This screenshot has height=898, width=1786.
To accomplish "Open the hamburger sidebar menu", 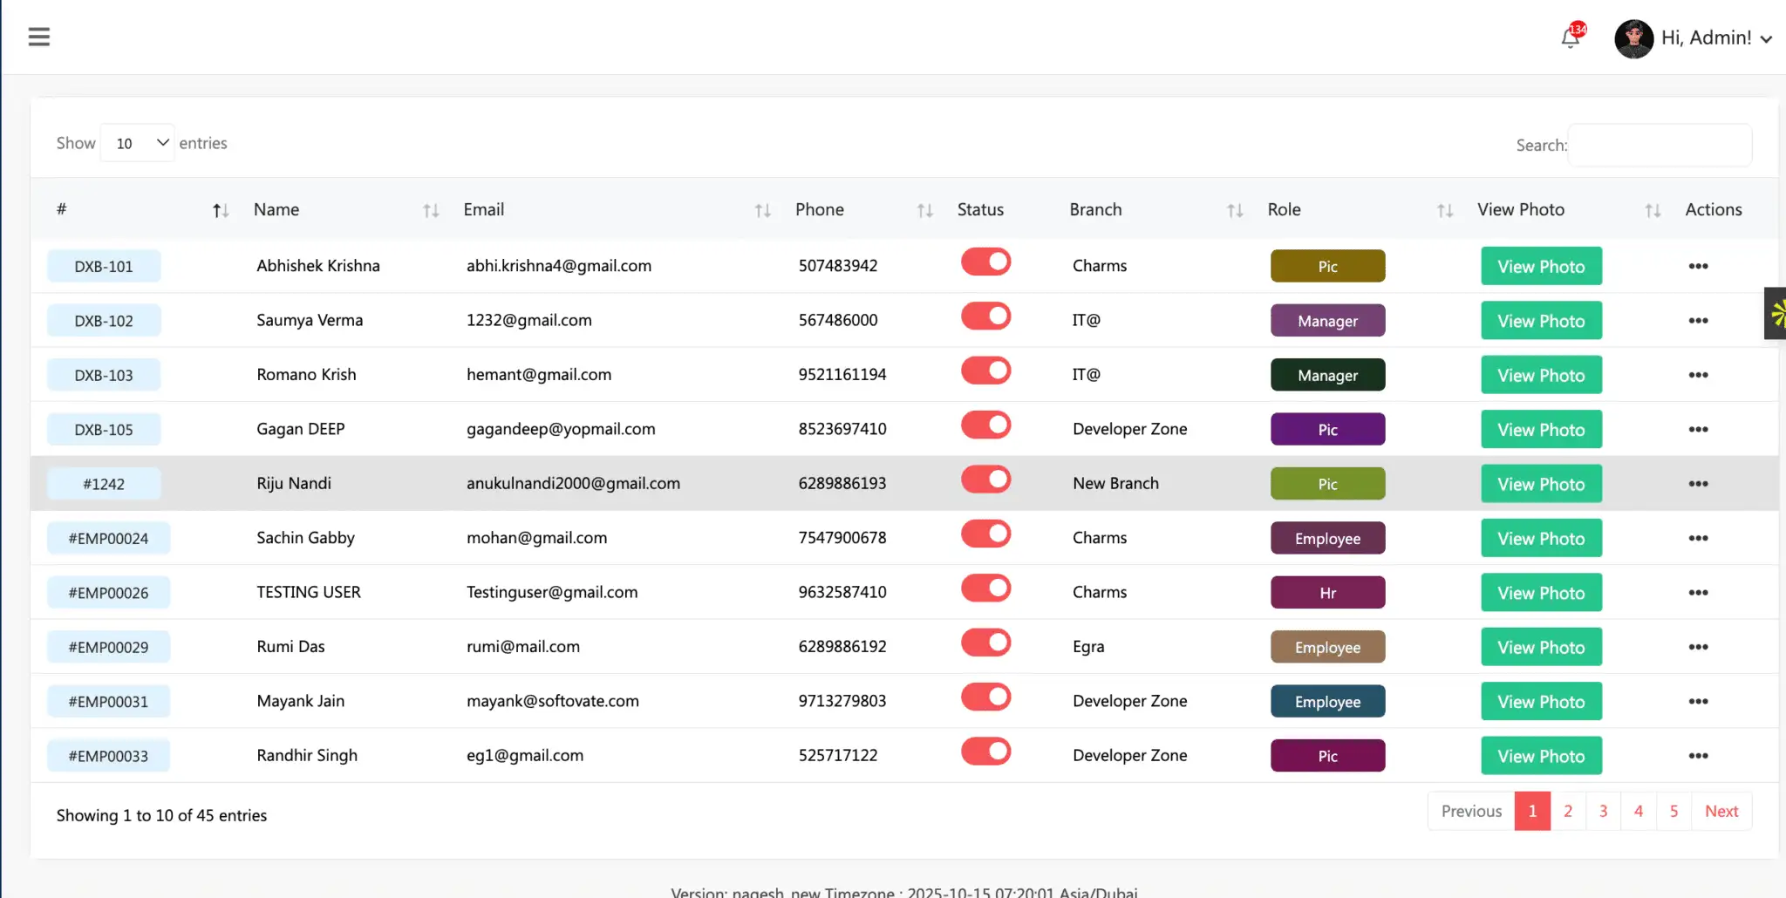I will point(38,37).
